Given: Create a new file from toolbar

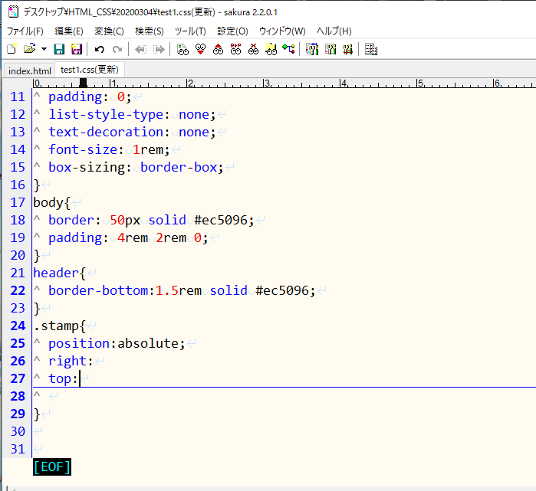Looking at the screenshot, I should [12, 49].
